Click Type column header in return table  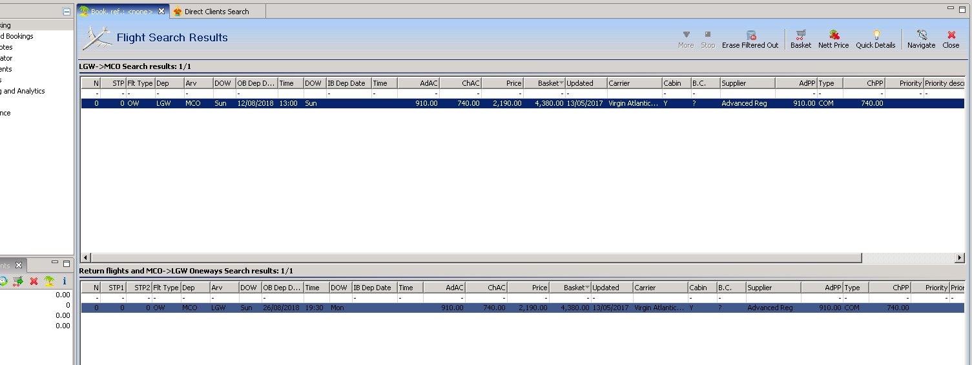tap(856, 288)
